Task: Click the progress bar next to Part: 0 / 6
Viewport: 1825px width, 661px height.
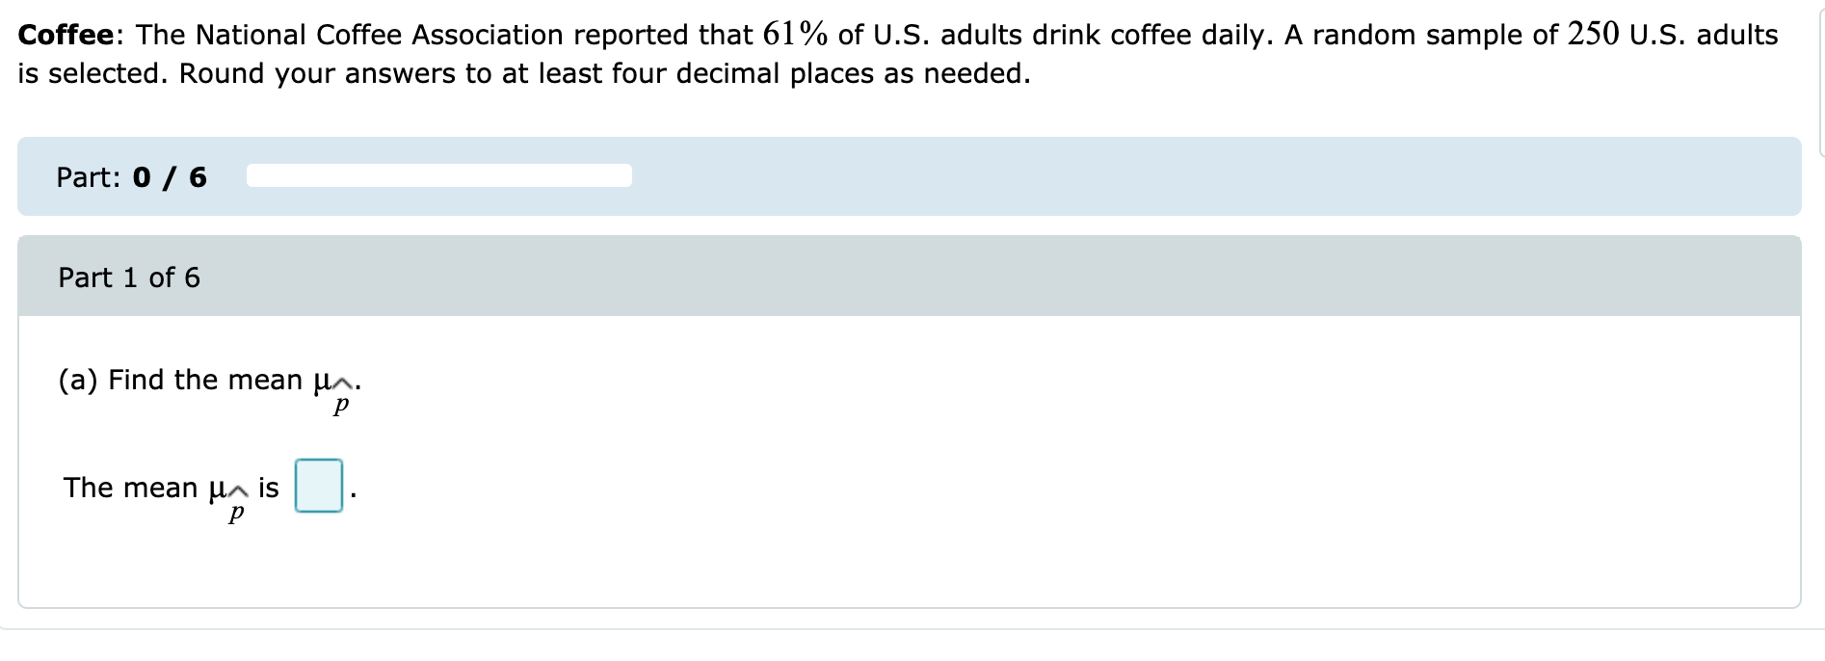Action: [438, 176]
